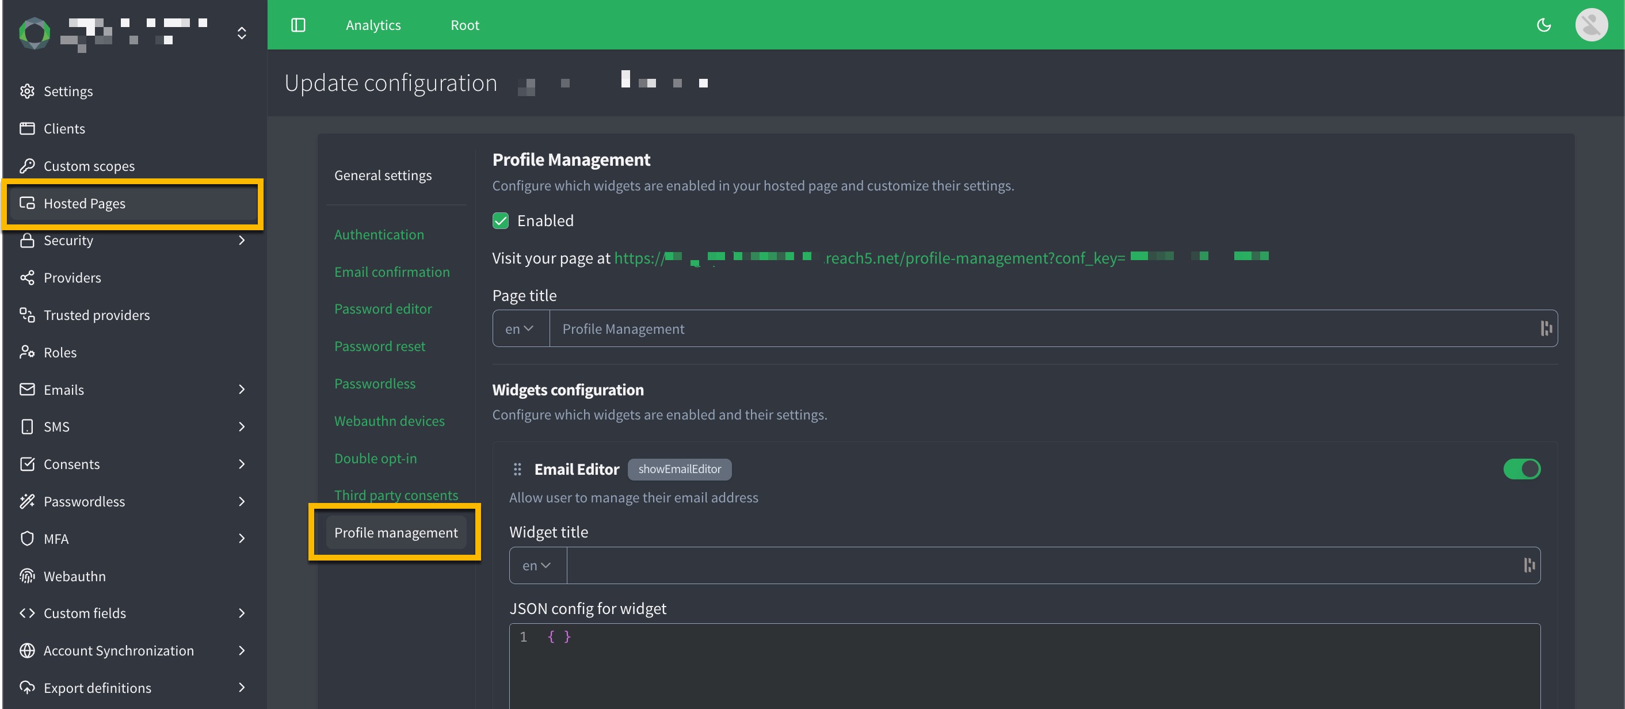Open the user avatar in the top right
Screen dimensions: 1625x709
[x=1591, y=25]
